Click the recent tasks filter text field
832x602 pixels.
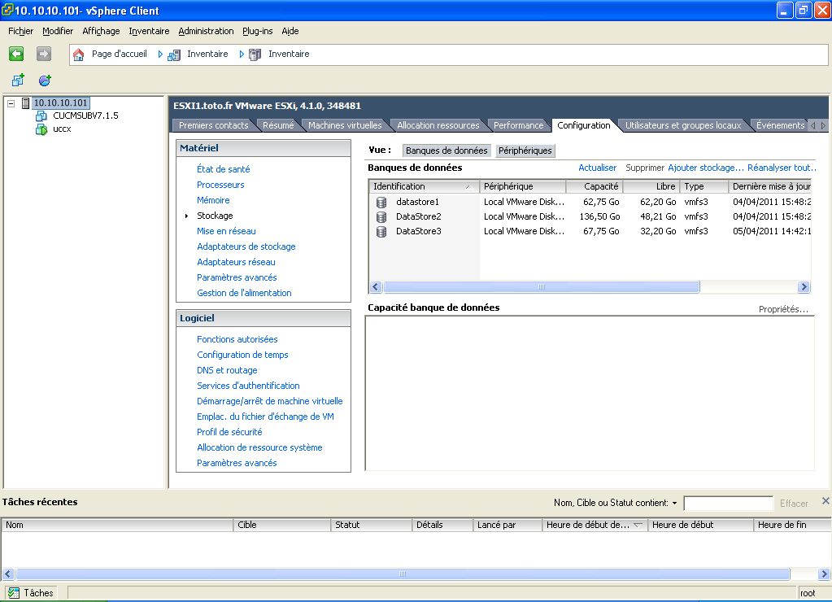click(x=728, y=504)
